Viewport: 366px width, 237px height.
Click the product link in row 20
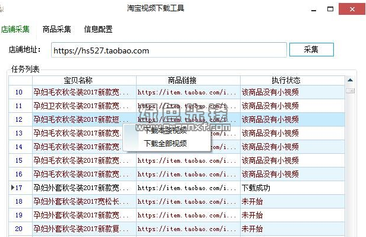coord(187,229)
